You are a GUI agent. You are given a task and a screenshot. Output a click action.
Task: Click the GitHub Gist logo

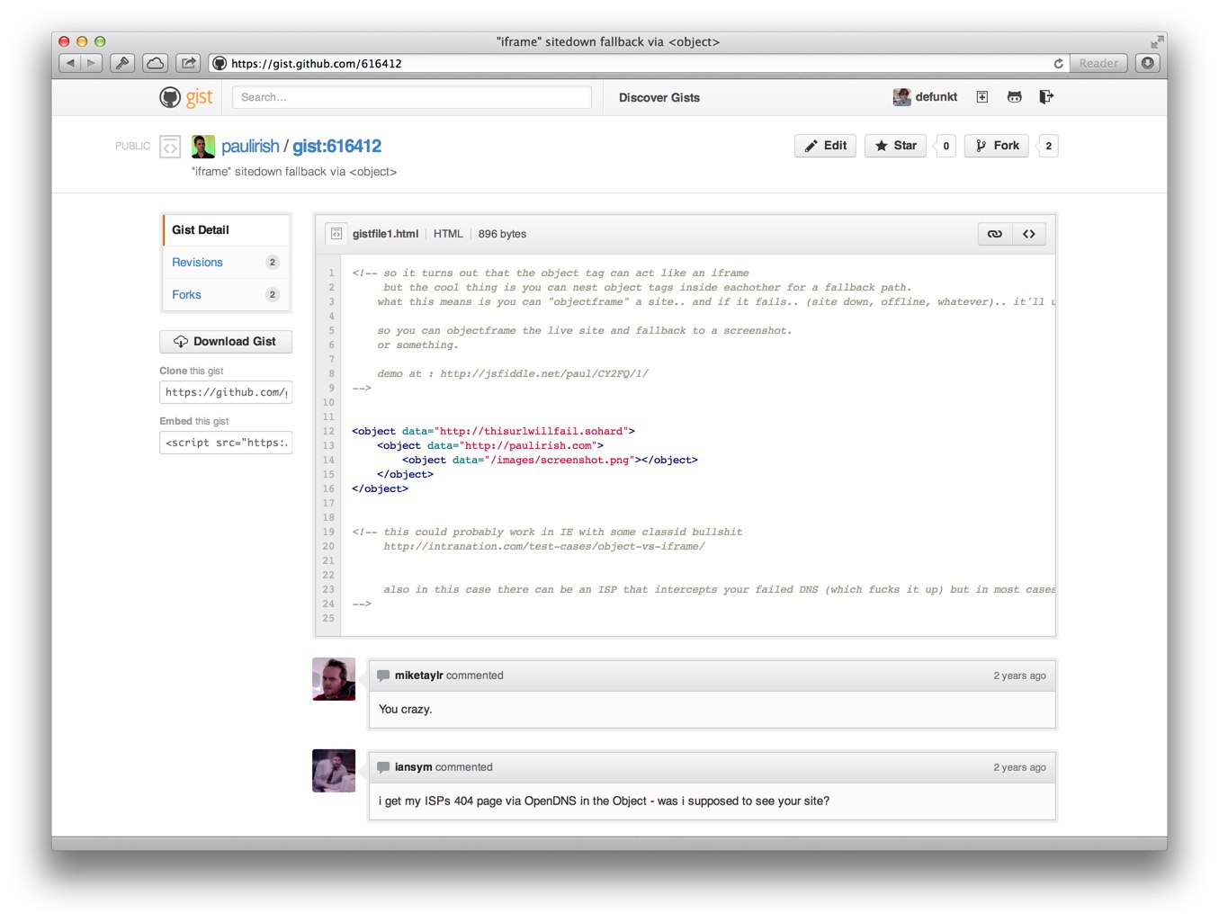tap(186, 97)
